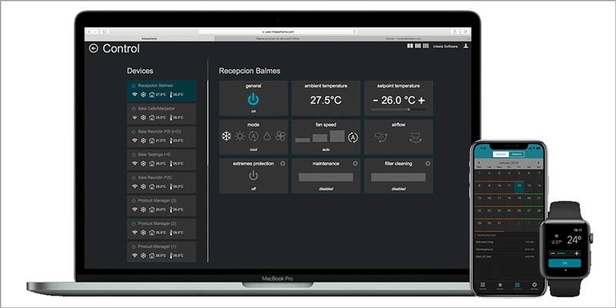Select dry mode droplet icon
616x308 pixels.
click(x=266, y=136)
